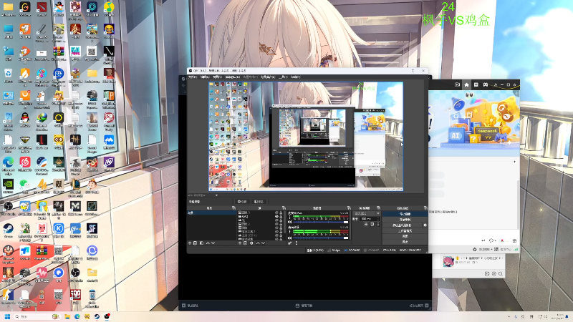
Task: Toggle eye visibility of first OBS source
Action: (276, 213)
